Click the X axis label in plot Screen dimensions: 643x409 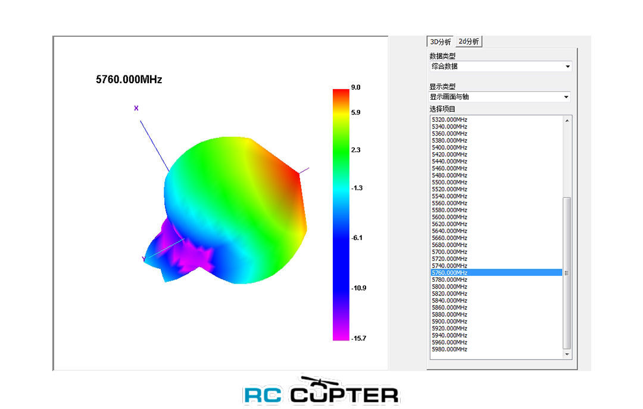pos(136,108)
